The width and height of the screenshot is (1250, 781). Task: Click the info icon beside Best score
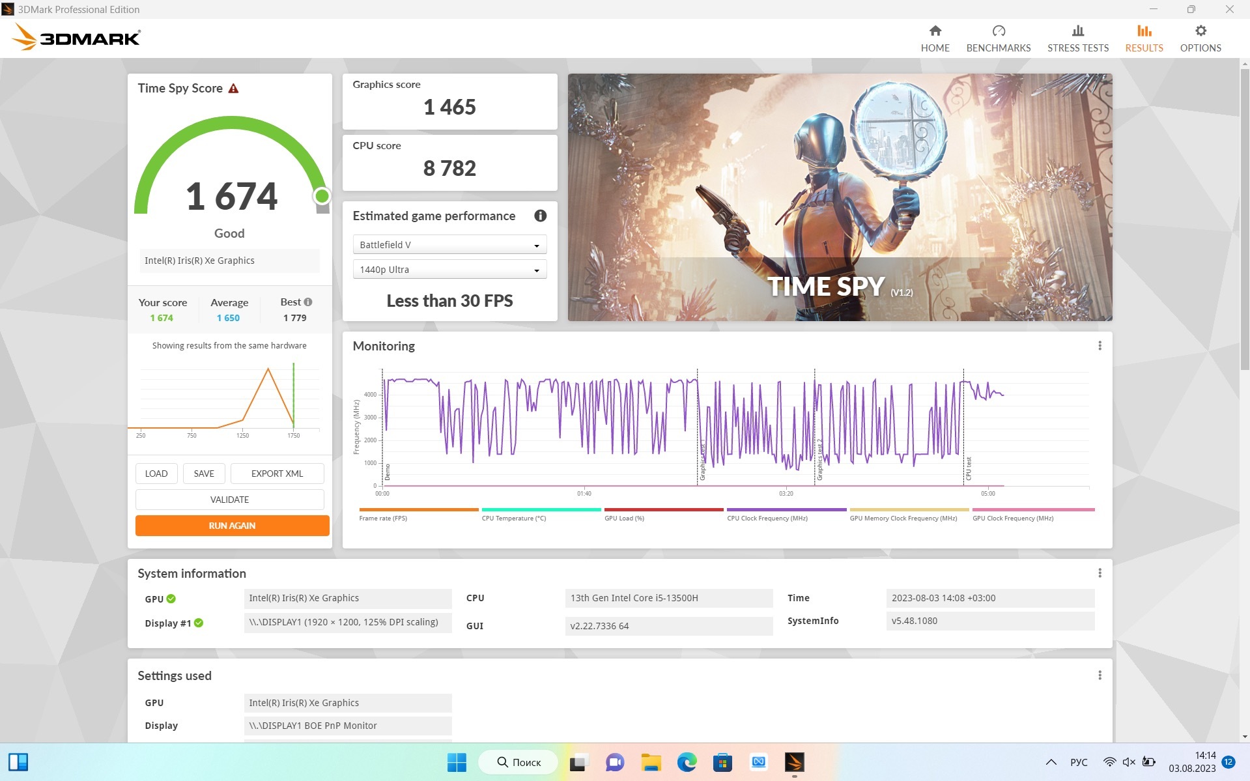coord(308,302)
